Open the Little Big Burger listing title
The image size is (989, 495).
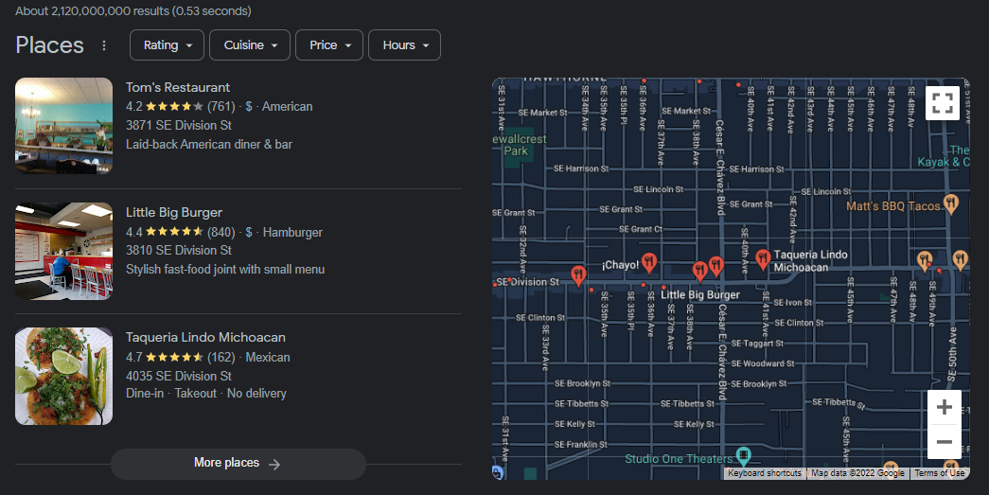pos(174,213)
